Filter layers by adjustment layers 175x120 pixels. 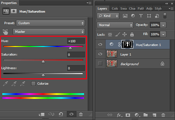click(x=133, y=16)
